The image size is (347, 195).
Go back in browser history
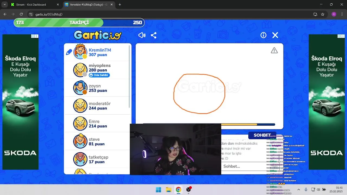point(5,14)
